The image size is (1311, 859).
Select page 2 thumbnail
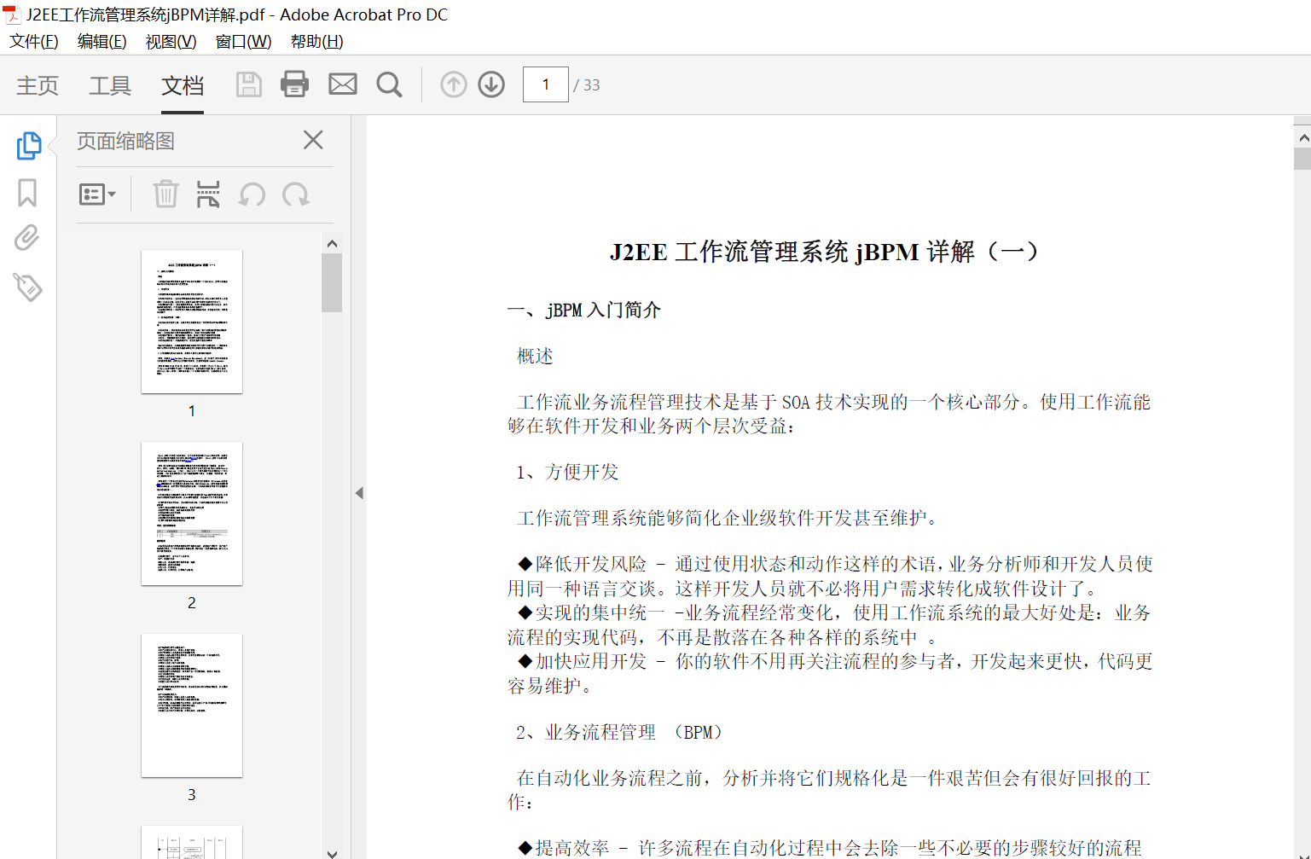tap(192, 514)
